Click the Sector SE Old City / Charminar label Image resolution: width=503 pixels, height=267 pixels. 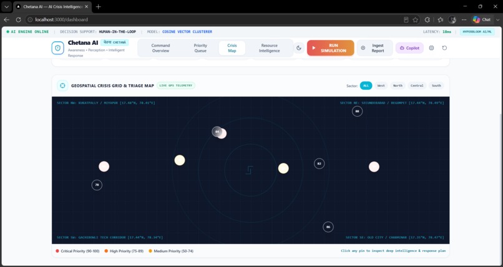(x=395, y=238)
